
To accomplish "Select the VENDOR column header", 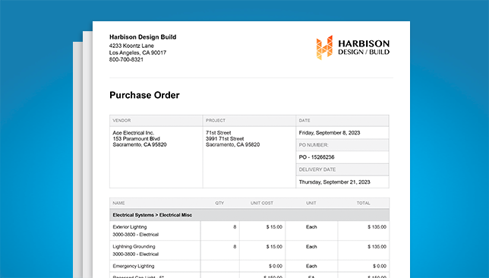I will [x=121, y=121].
